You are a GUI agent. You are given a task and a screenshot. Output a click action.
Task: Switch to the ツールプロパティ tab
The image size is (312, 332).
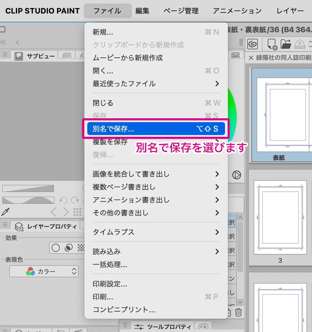click(162, 327)
